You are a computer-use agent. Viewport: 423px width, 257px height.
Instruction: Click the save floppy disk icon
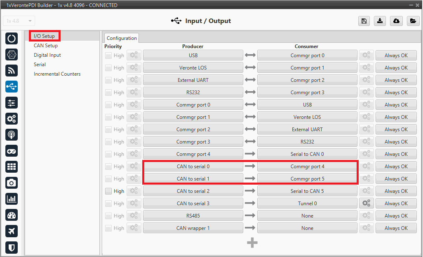364,21
